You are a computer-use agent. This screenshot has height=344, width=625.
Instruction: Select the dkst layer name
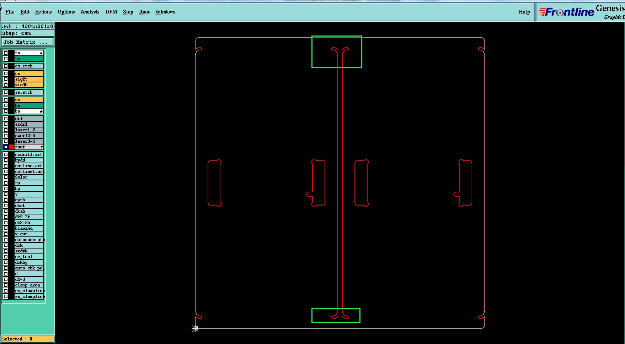click(x=29, y=206)
